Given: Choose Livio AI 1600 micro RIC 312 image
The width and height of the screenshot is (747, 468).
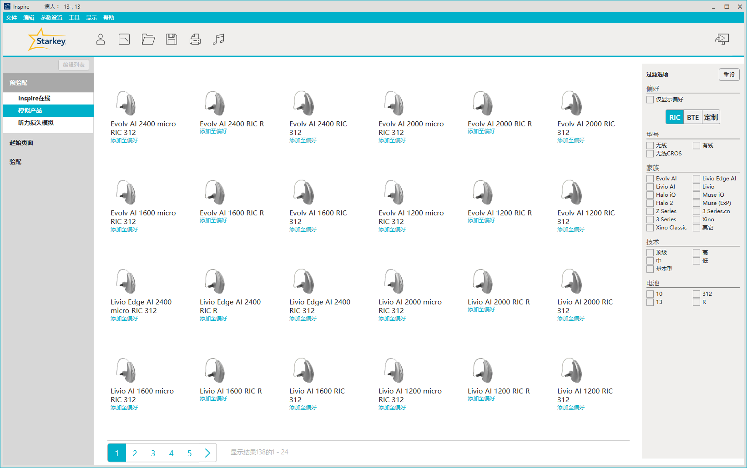Looking at the screenshot, I should [126, 370].
